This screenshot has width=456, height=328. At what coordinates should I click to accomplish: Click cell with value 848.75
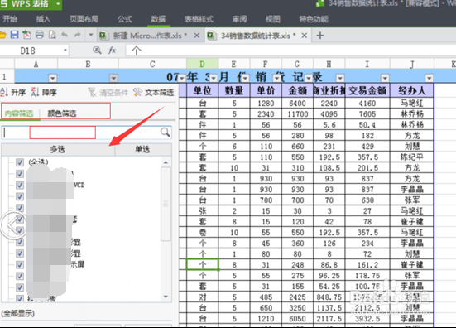(329, 297)
